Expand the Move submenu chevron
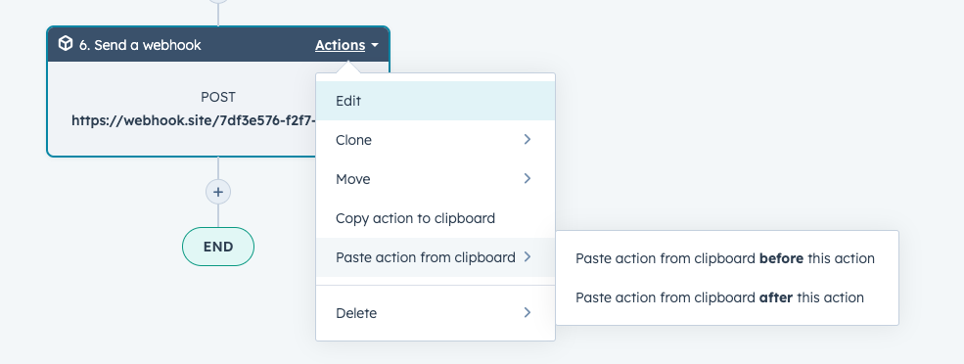The image size is (964, 364). 527,179
